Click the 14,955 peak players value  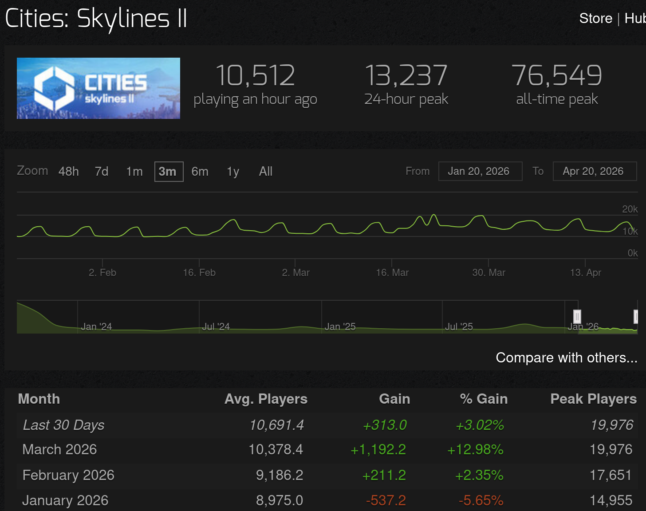pyautogui.click(x=611, y=500)
